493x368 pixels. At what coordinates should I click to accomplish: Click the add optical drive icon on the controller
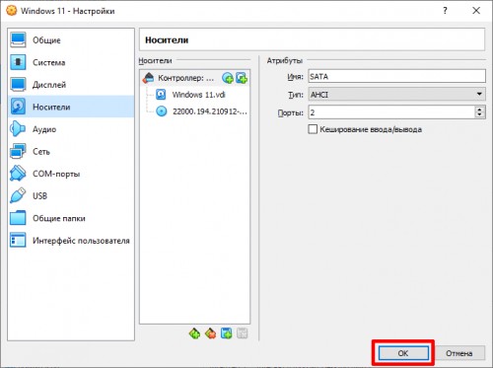click(x=228, y=78)
